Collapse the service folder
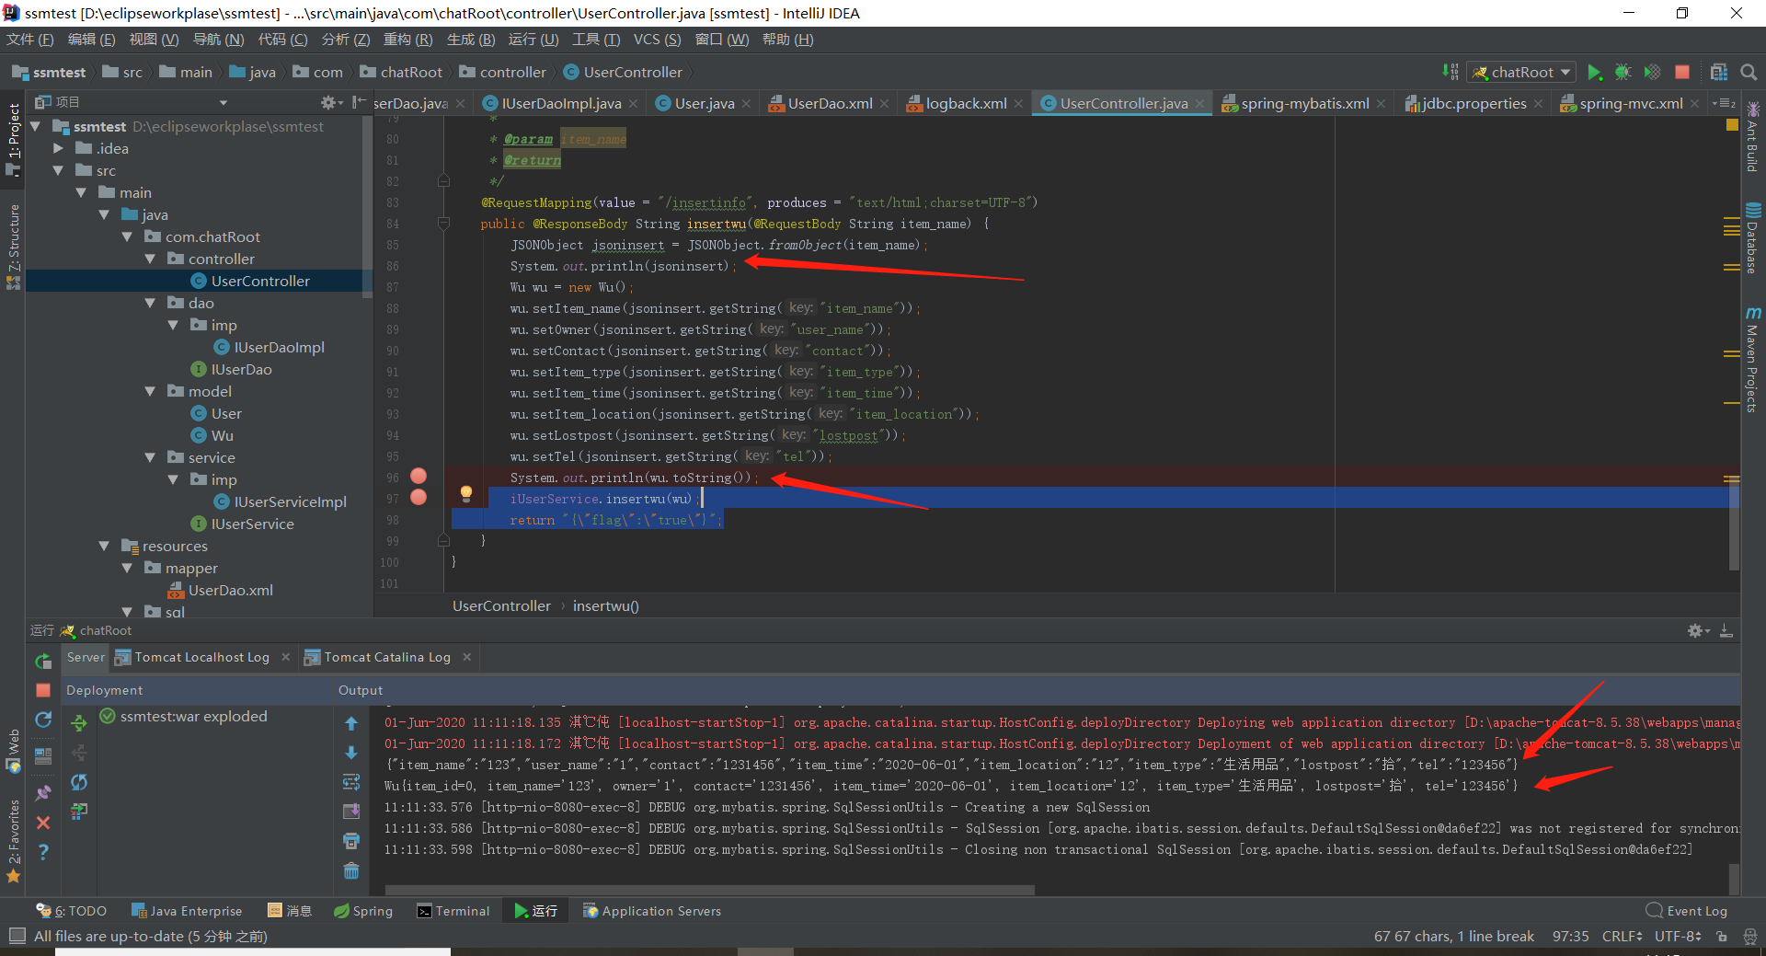The image size is (1766, 956). [150, 458]
